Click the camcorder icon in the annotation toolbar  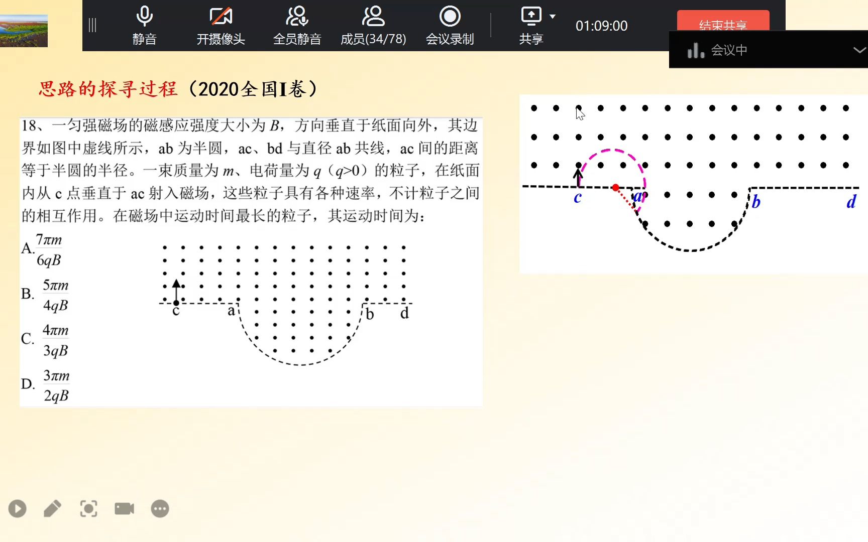(x=124, y=508)
